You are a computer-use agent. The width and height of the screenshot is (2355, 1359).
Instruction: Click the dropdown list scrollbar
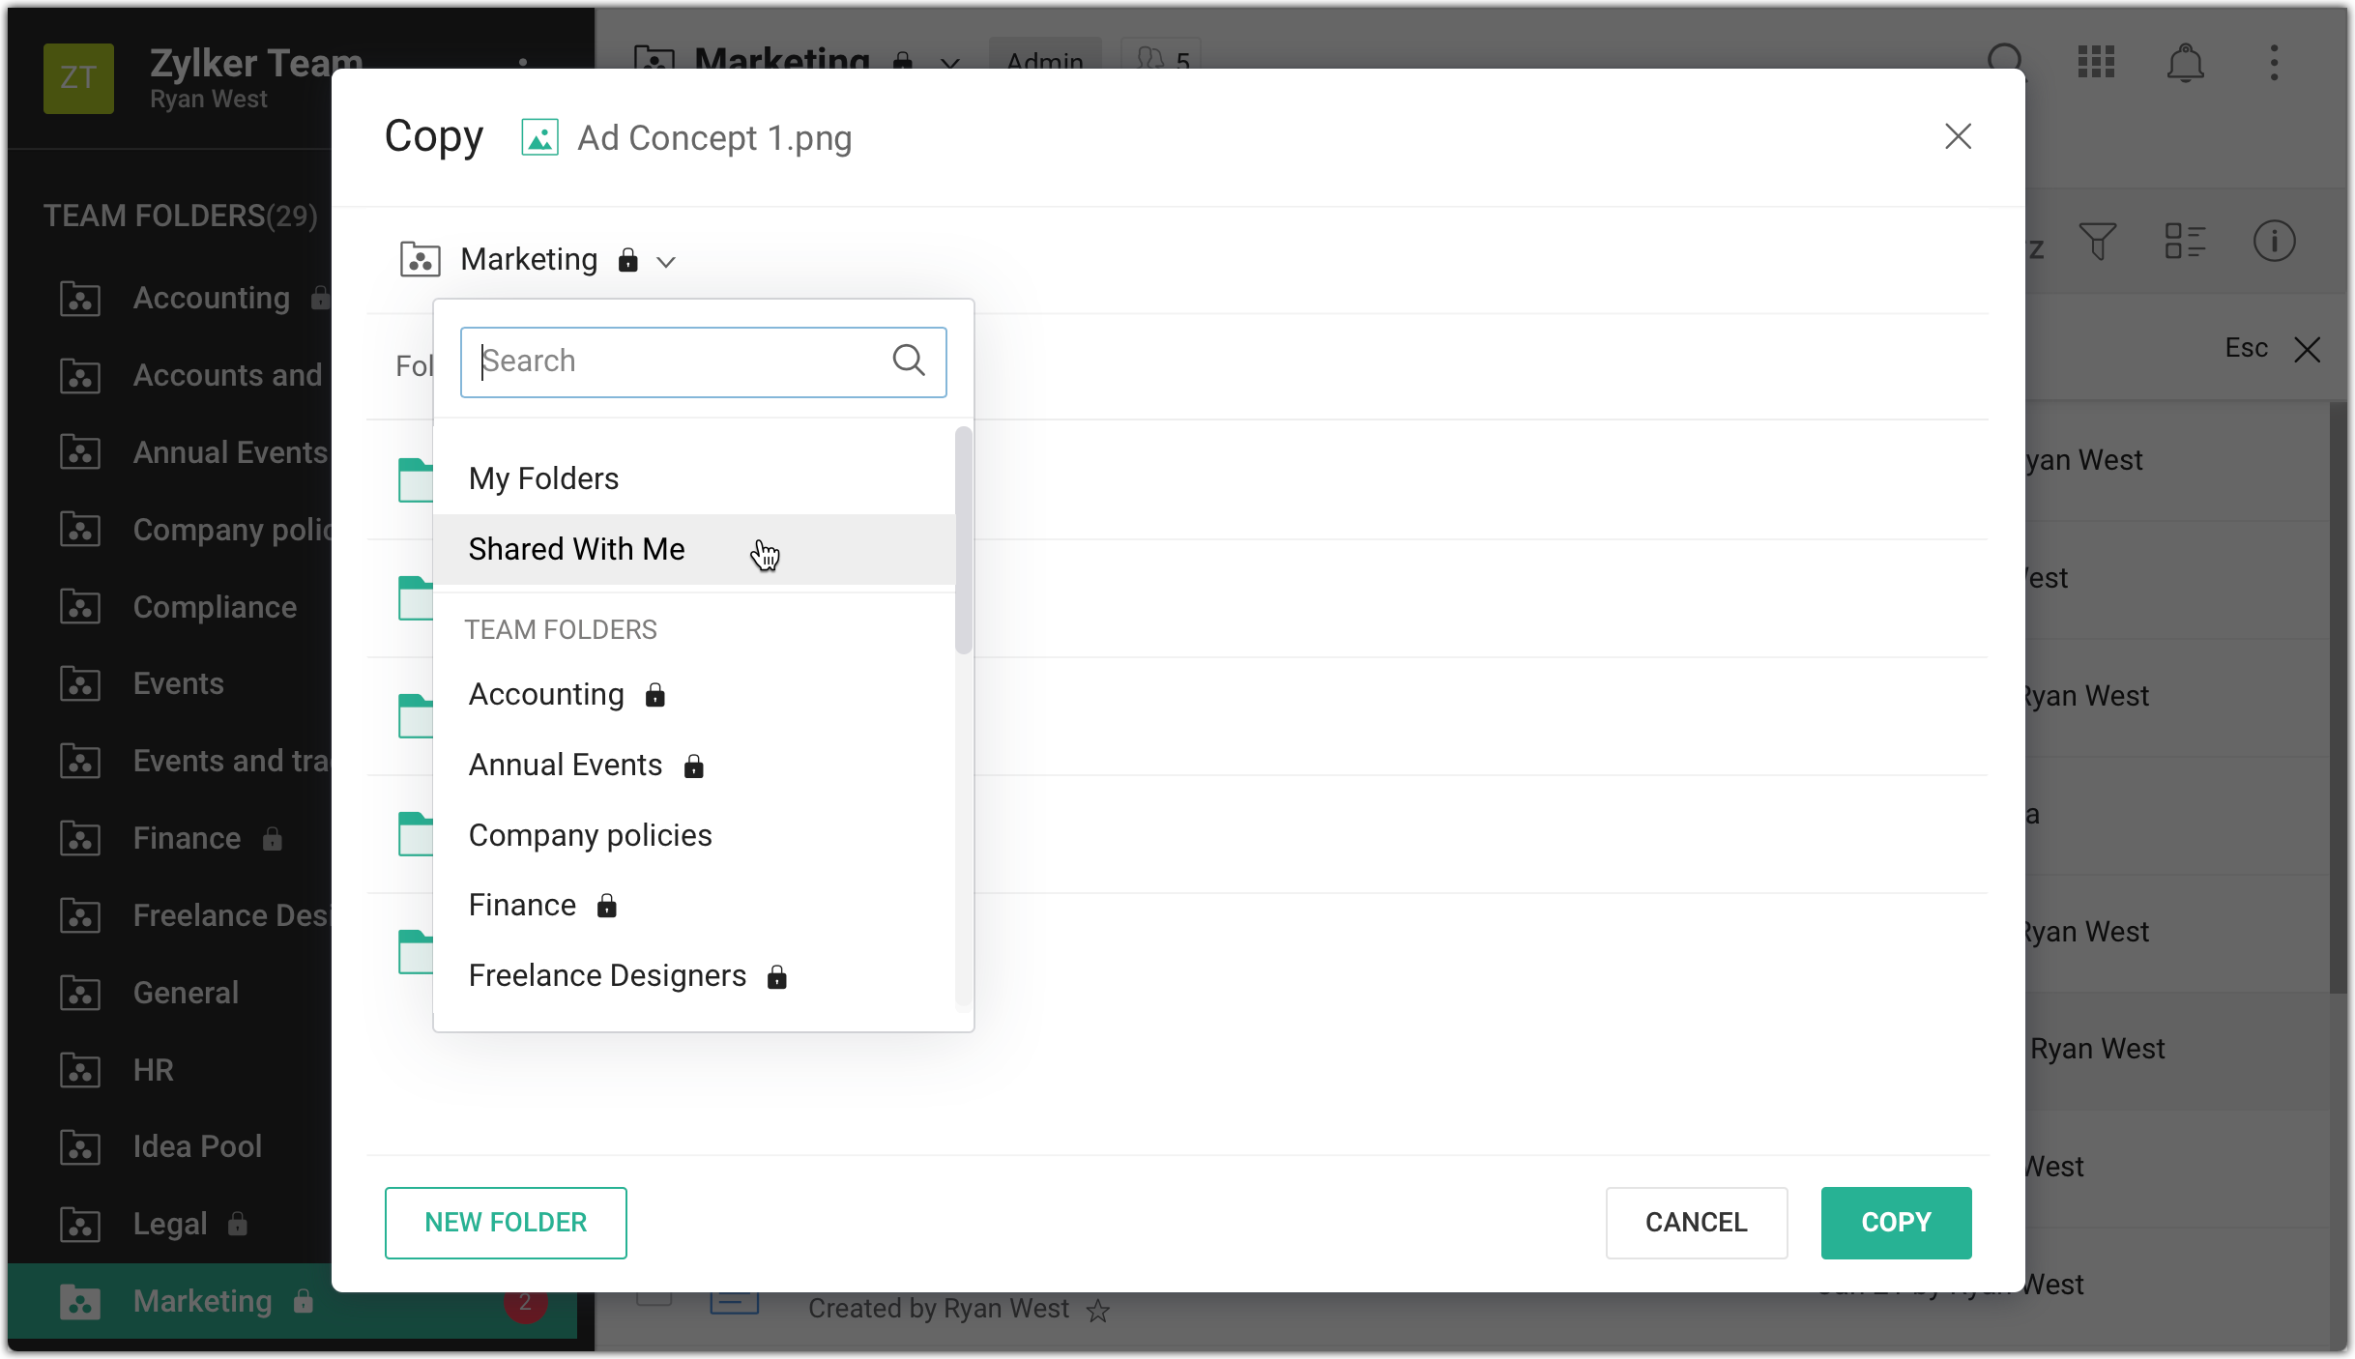coord(963,541)
